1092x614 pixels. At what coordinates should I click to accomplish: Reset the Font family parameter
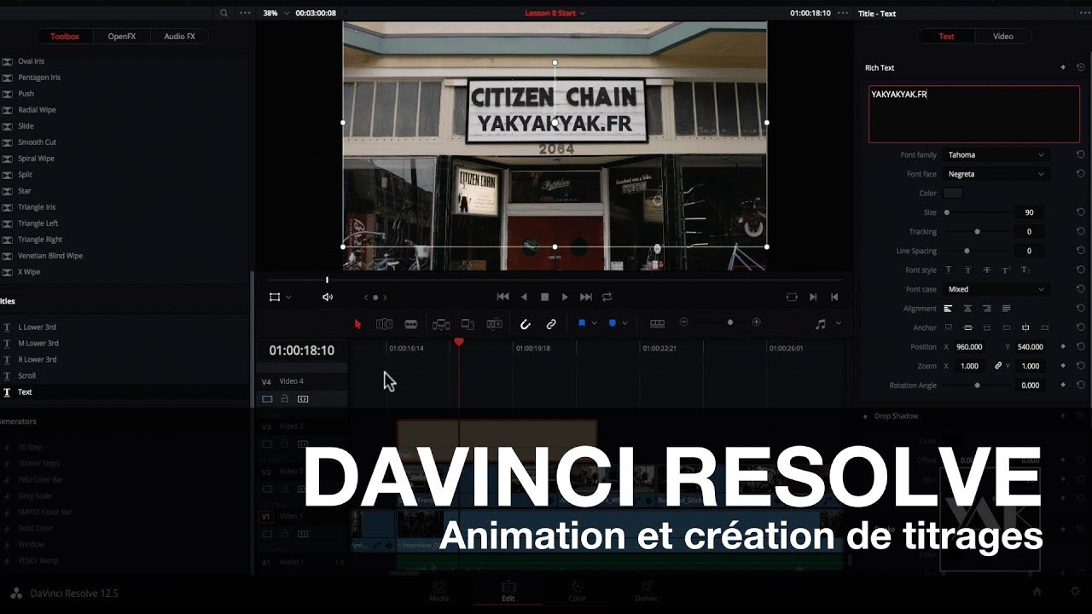point(1081,155)
